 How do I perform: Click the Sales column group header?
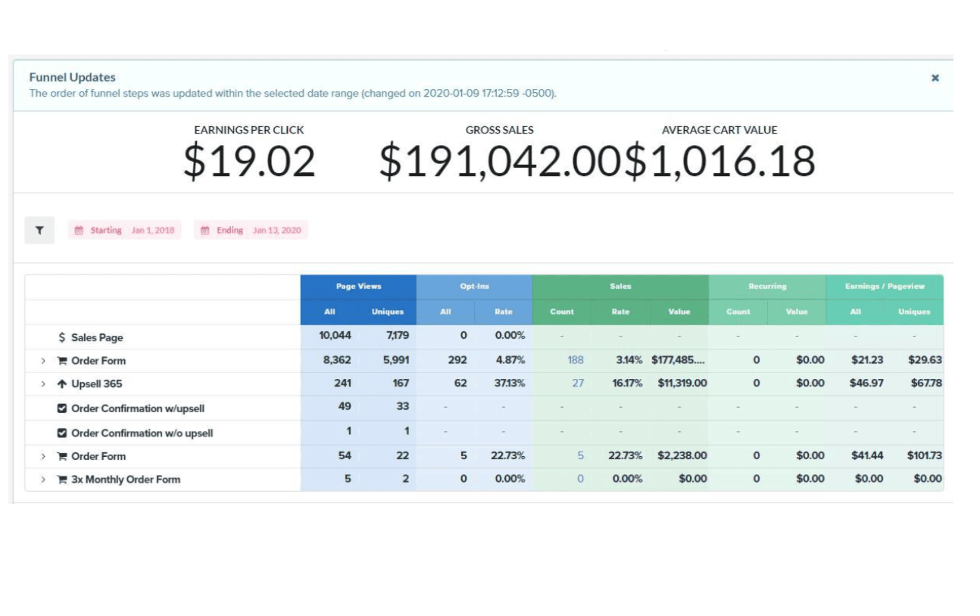tap(620, 286)
